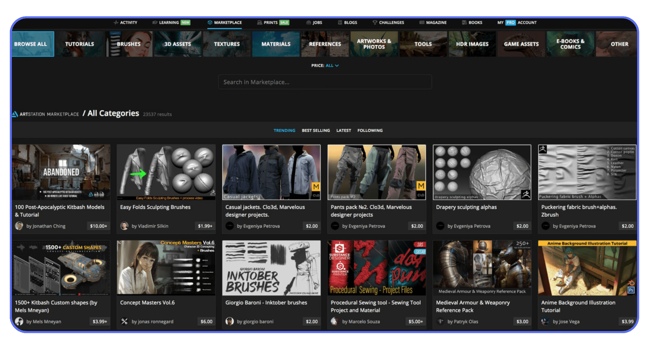
Task: Click the $10.00+ price on Kitbash Models
Action: (98, 226)
